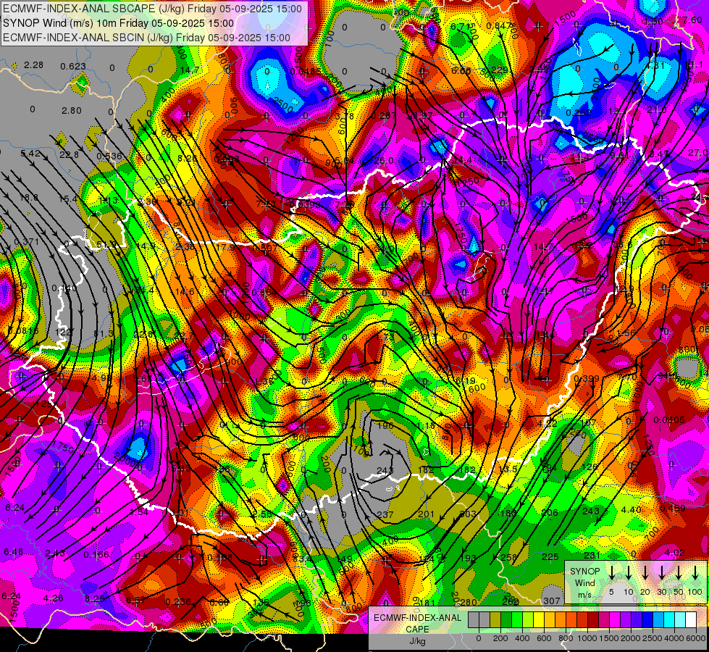Click the '0.459' map value
Screen dimensions: 709x652
(673, 509)
